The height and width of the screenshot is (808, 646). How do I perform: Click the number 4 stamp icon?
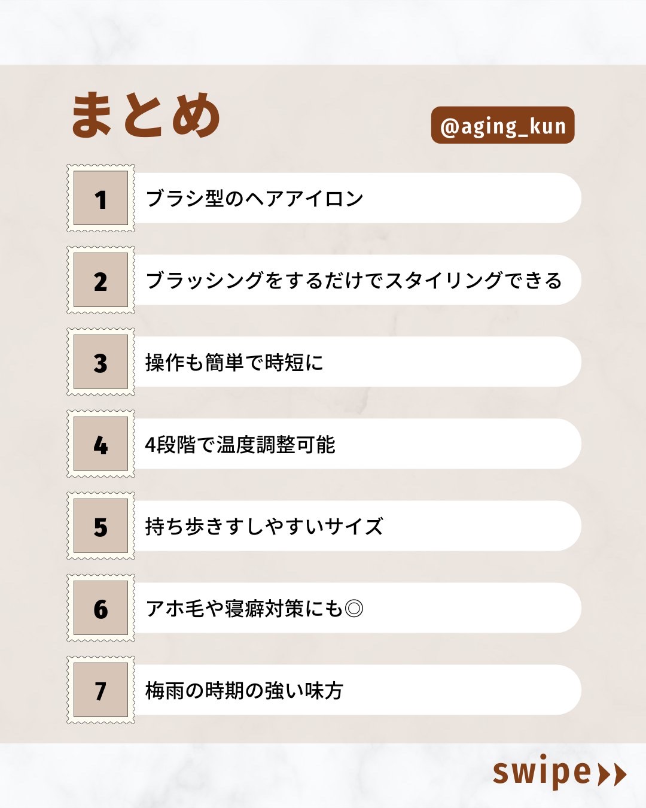pos(100,444)
